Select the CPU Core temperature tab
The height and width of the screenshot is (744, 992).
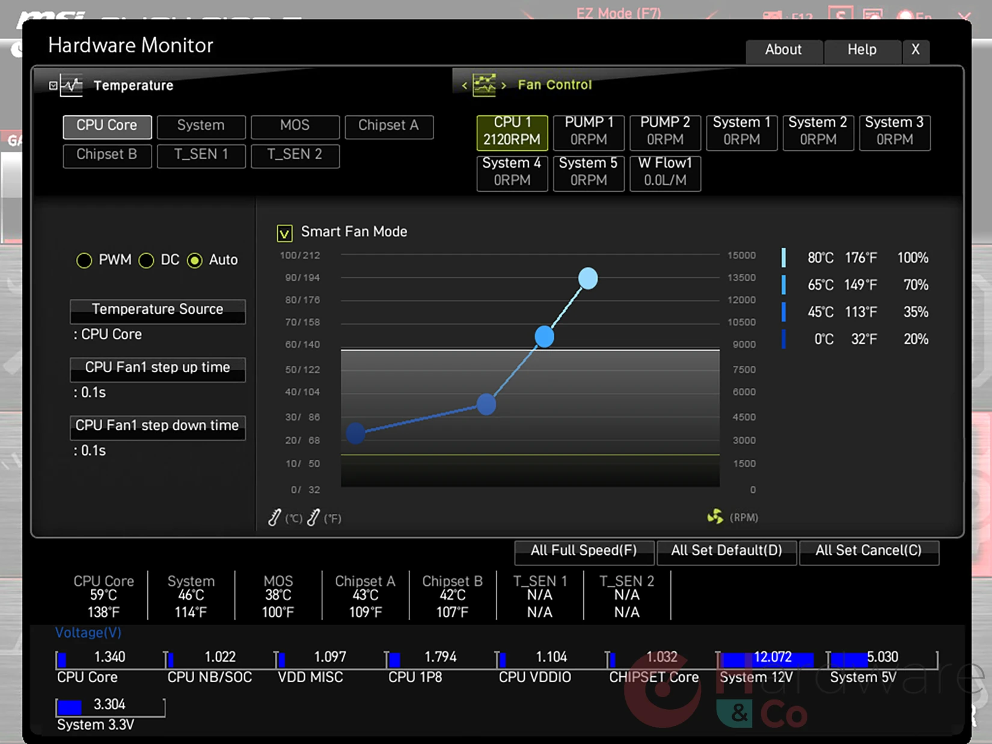[107, 127]
